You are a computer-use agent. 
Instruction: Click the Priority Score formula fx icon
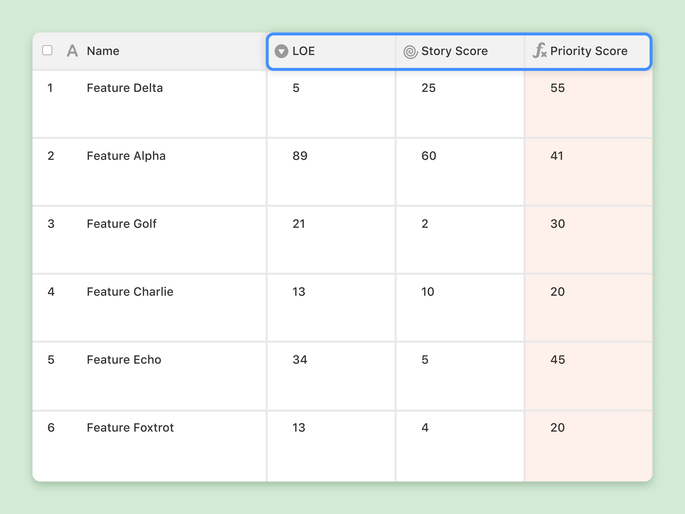tap(539, 51)
